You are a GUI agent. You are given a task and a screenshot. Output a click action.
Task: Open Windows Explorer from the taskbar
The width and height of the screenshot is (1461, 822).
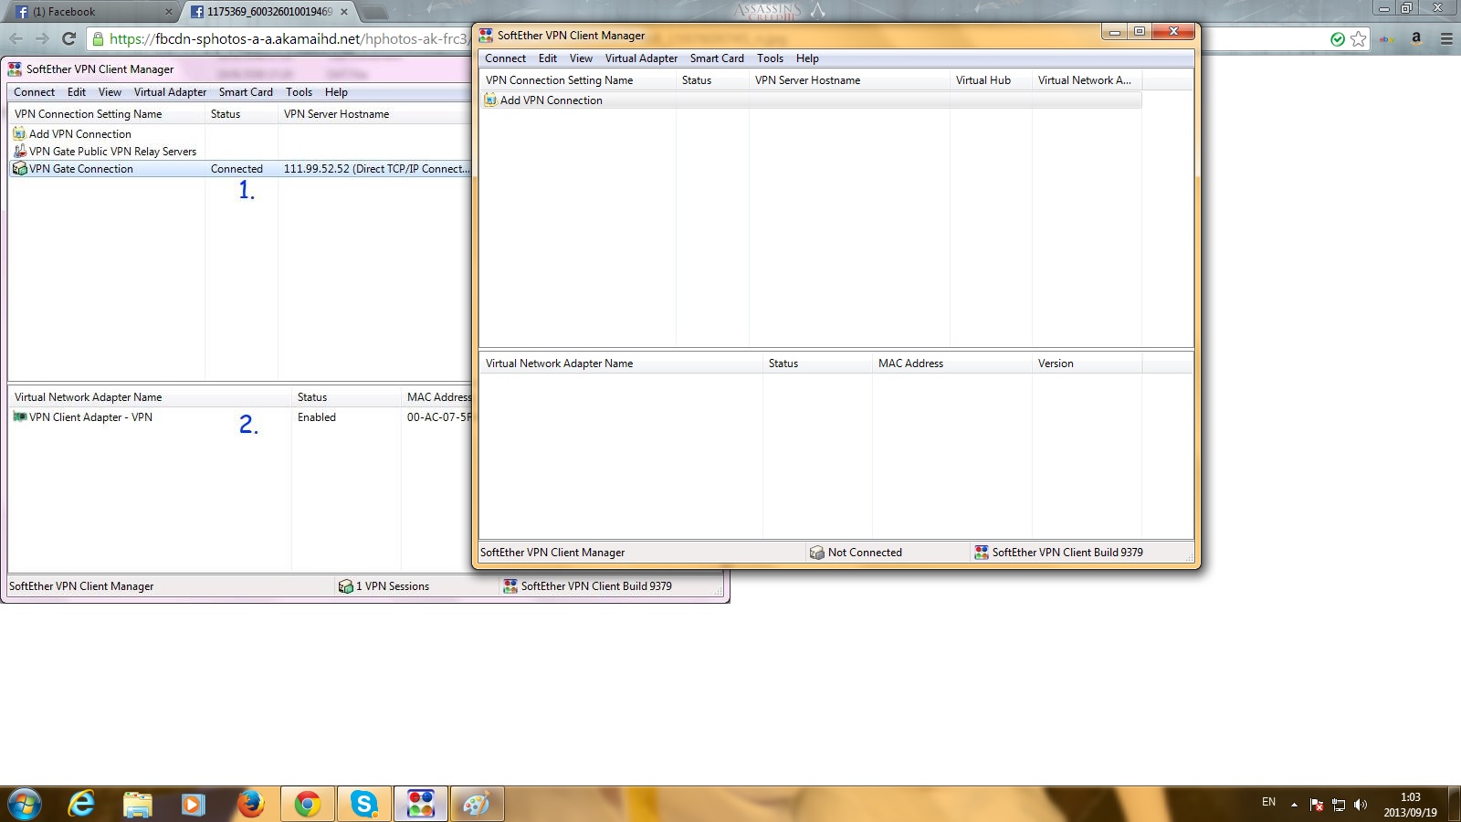point(137,804)
